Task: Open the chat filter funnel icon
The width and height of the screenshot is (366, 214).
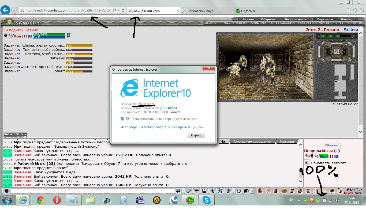Action: (196, 191)
